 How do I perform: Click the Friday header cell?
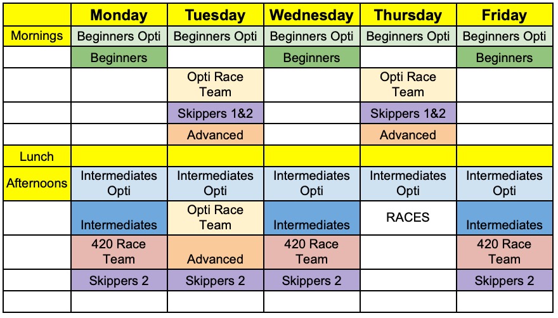[x=505, y=15]
